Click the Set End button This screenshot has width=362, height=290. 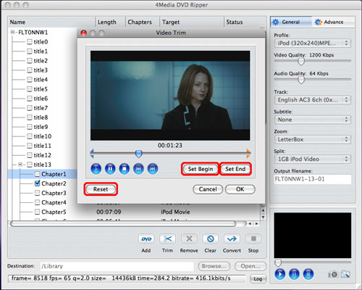235,169
